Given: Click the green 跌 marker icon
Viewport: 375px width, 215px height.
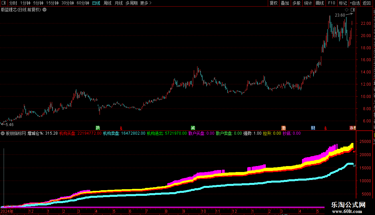Looking at the screenshot, I should point(98,128).
